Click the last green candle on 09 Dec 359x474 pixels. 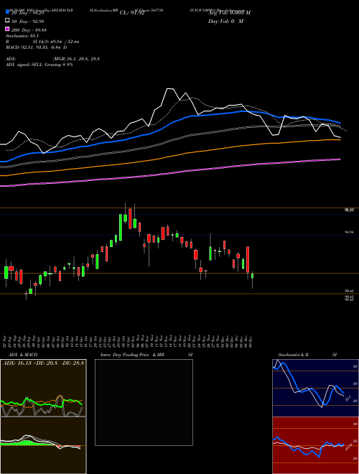(252, 276)
